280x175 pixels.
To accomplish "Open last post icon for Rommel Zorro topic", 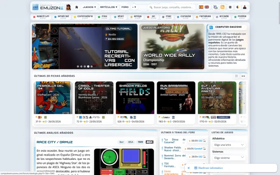I will 204,156.
